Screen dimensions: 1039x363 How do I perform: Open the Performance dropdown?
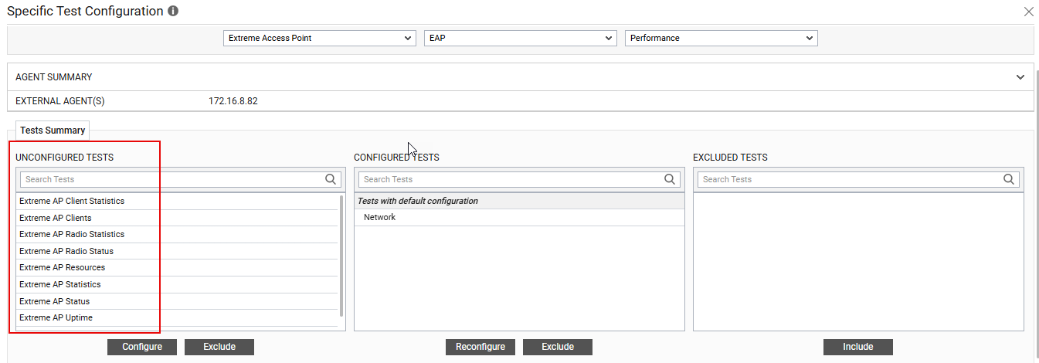click(721, 38)
